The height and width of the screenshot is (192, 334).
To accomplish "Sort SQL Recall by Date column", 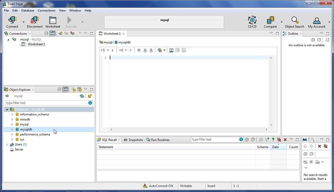I will coord(279,147).
